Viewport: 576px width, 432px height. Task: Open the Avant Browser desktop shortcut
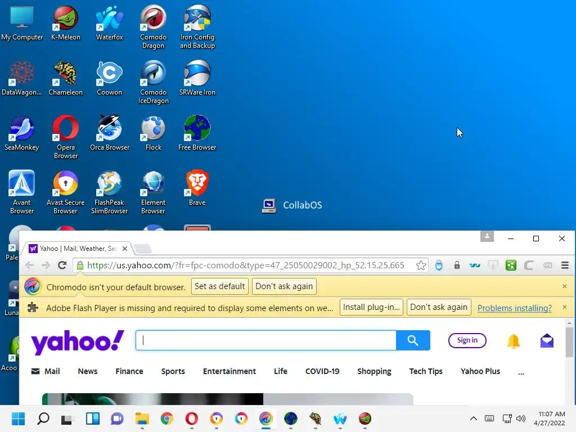pos(22,192)
